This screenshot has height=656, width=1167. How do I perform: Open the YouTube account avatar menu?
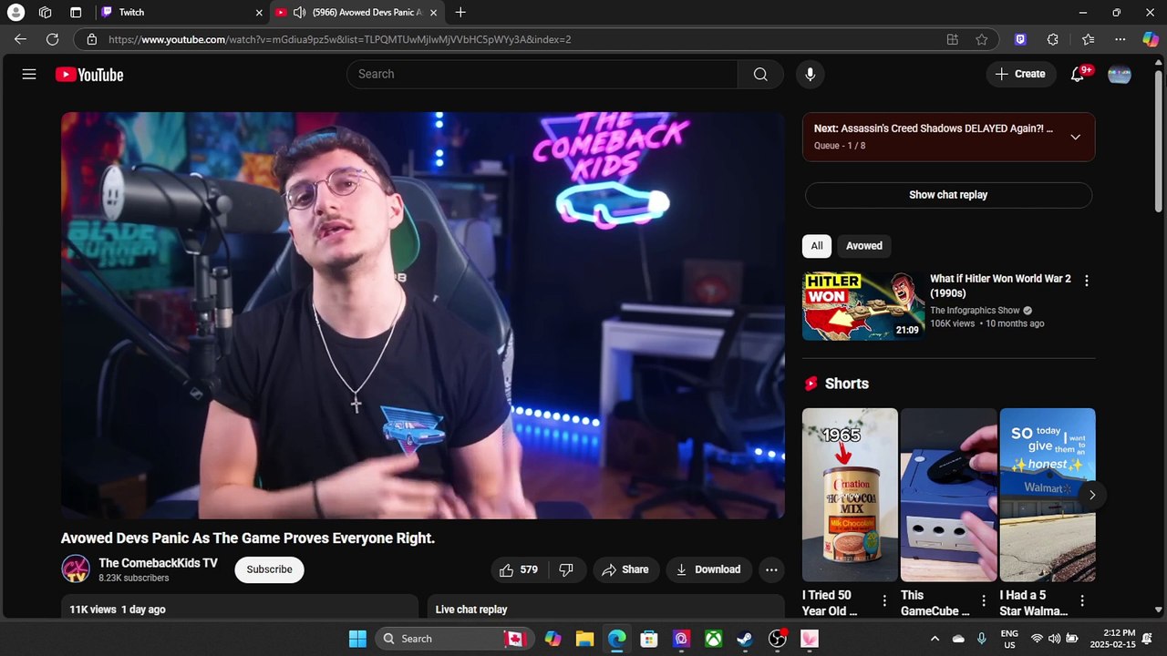coord(1120,75)
